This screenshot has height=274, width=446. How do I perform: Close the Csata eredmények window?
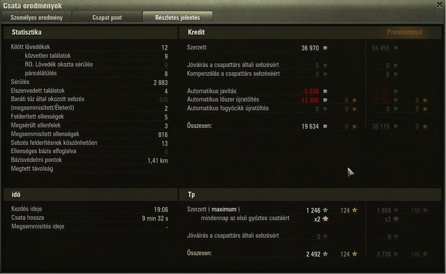(439, 5)
